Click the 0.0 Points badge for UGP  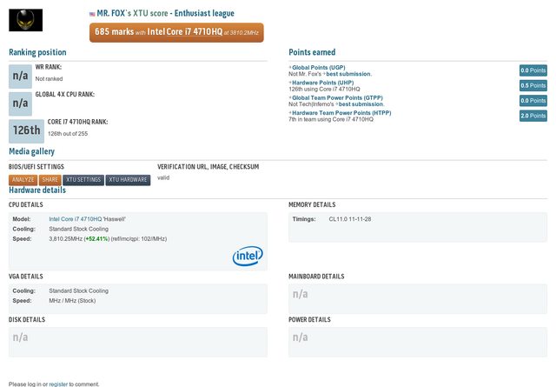(533, 70)
